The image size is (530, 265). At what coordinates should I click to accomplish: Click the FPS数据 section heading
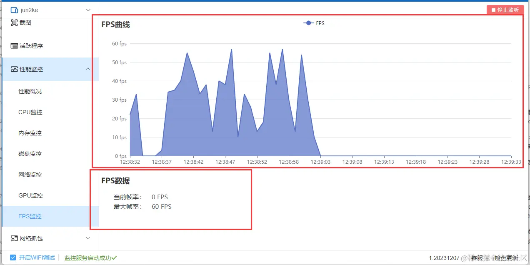pos(115,181)
